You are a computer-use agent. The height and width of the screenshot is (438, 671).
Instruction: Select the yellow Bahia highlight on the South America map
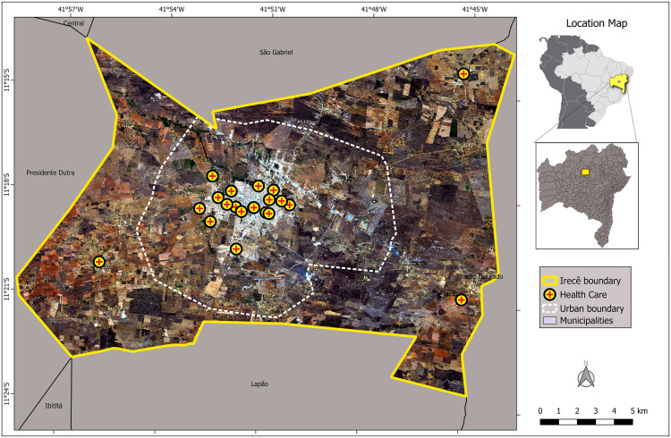pos(619,80)
